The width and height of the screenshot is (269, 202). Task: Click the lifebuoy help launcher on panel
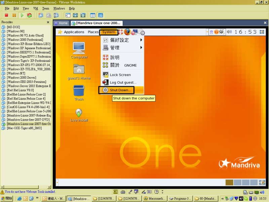pyautogui.click(x=121, y=32)
